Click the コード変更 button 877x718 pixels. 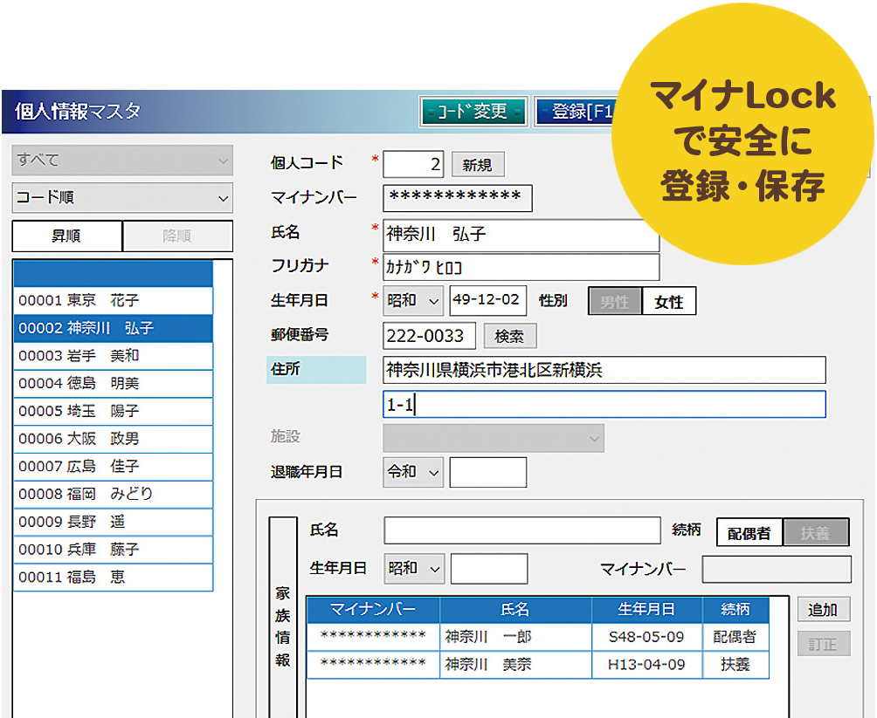click(x=474, y=111)
